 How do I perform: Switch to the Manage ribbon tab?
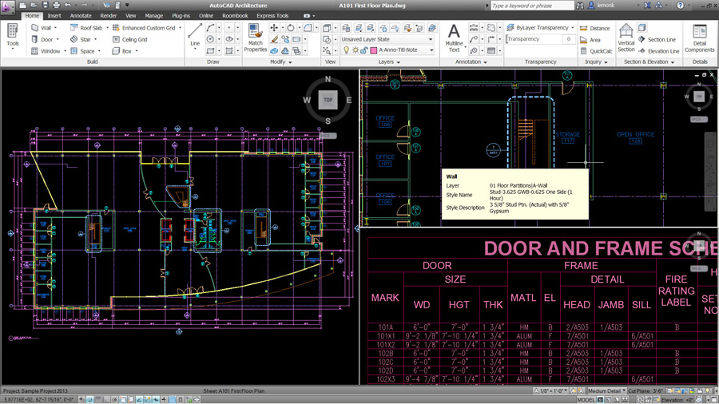tap(154, 16)
